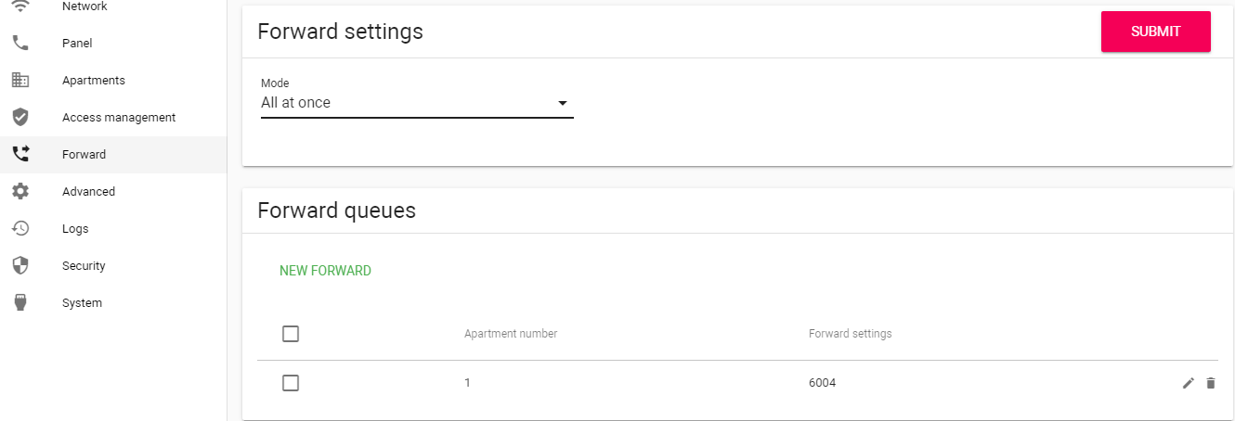Image resolution: width=1235 pixels, height=421 pixels.
Task: Go to the Apartments menu entry
Action: [94, 81]
